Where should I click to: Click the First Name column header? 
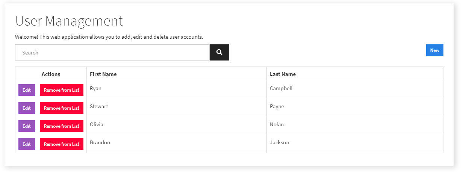[x=103, y=74]
